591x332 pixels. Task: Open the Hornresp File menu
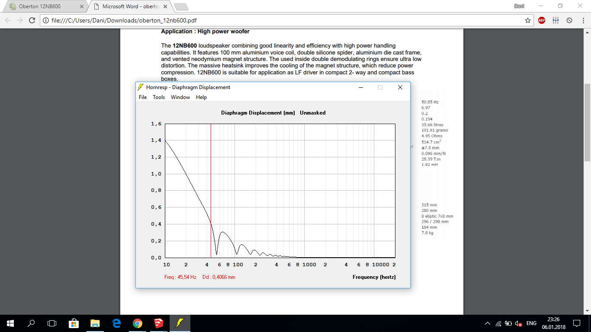tap(143, 97)
